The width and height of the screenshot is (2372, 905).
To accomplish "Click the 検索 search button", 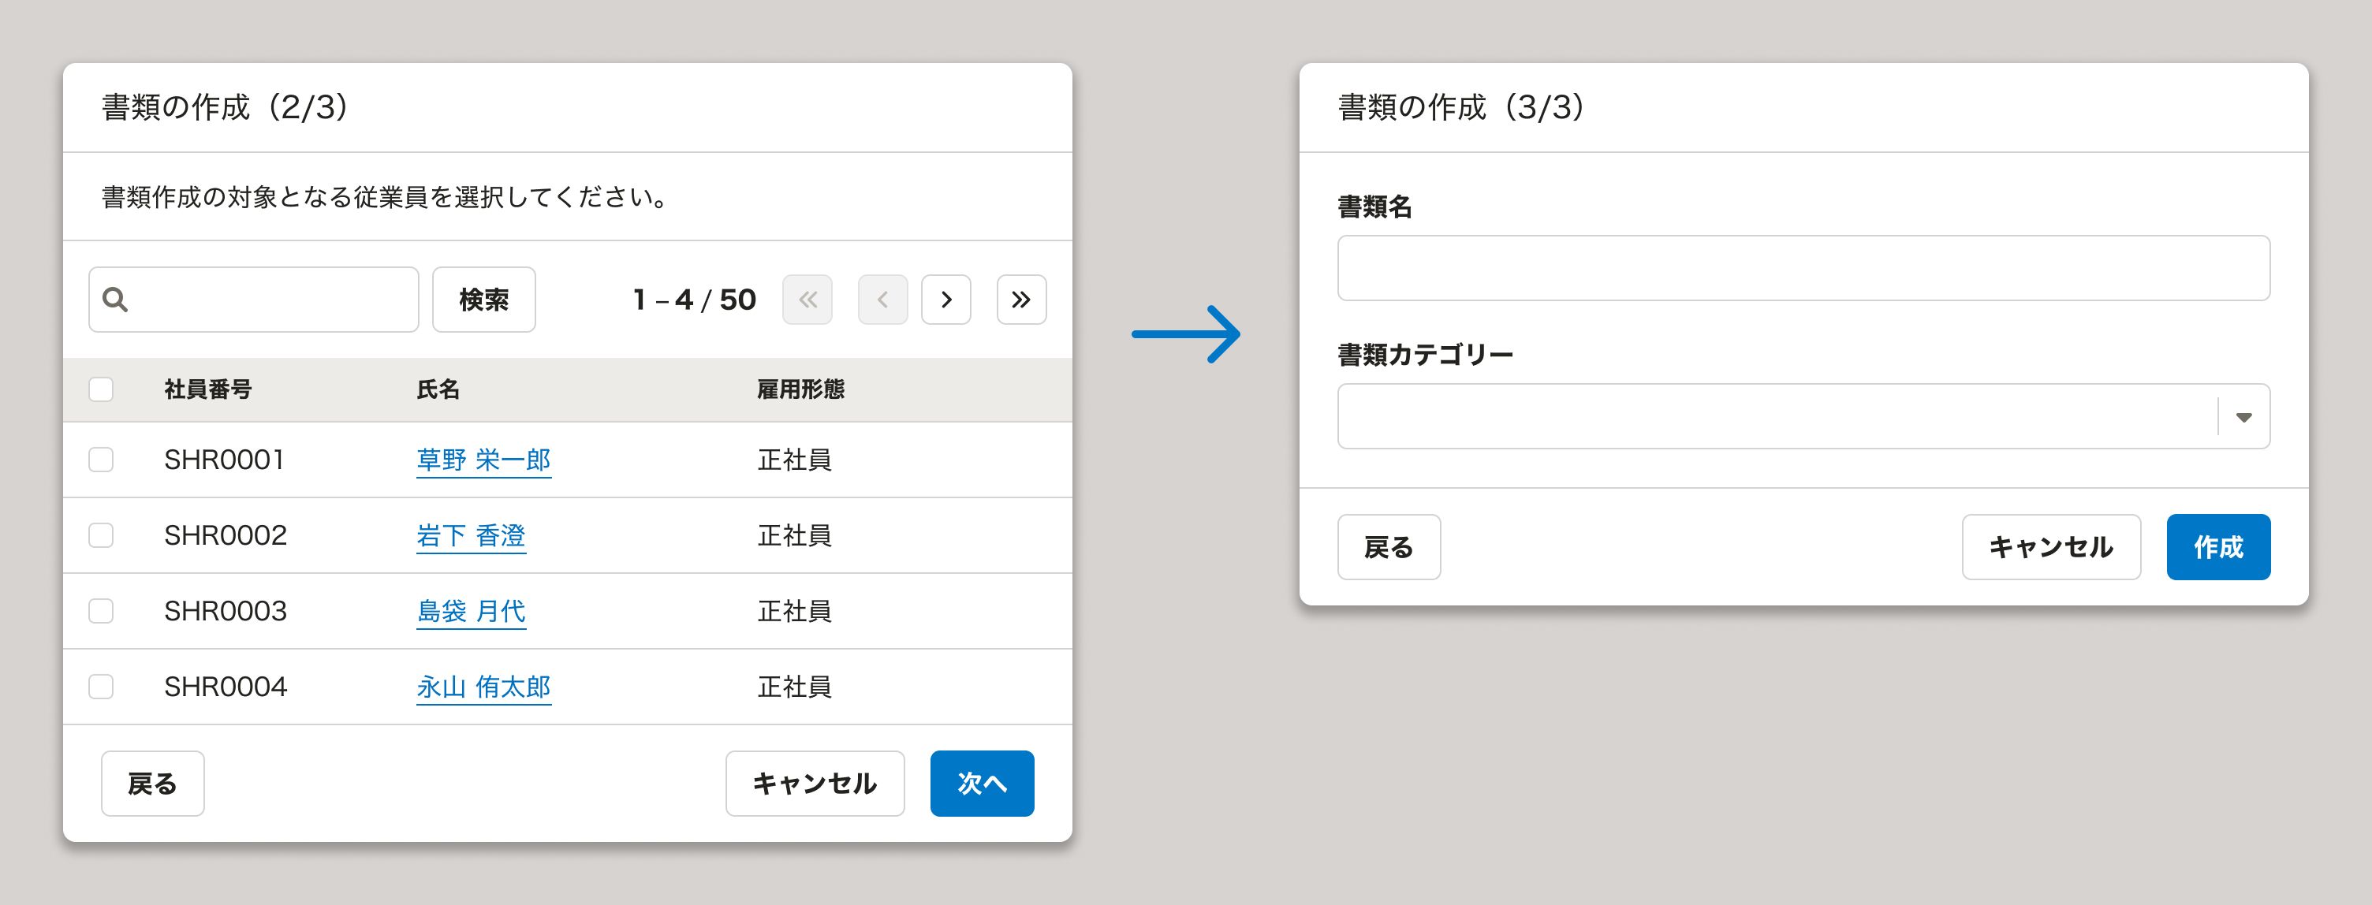I will click(x=483, y=300).
